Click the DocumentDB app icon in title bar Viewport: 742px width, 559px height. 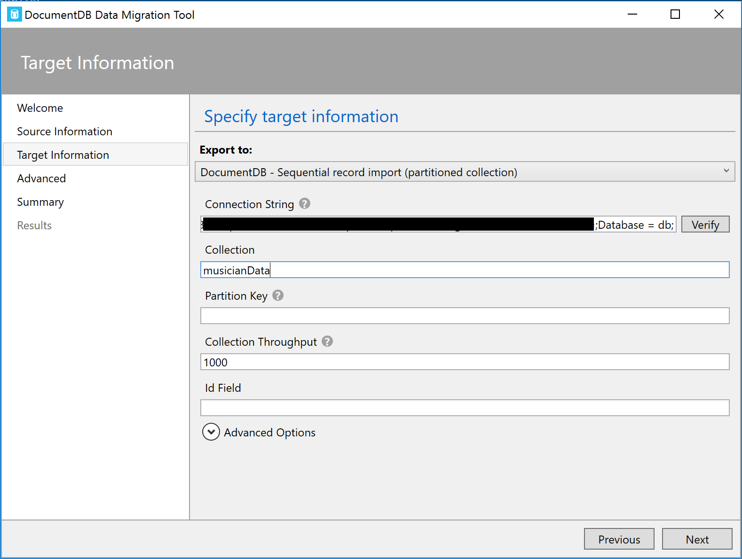(x=15, y=15)
